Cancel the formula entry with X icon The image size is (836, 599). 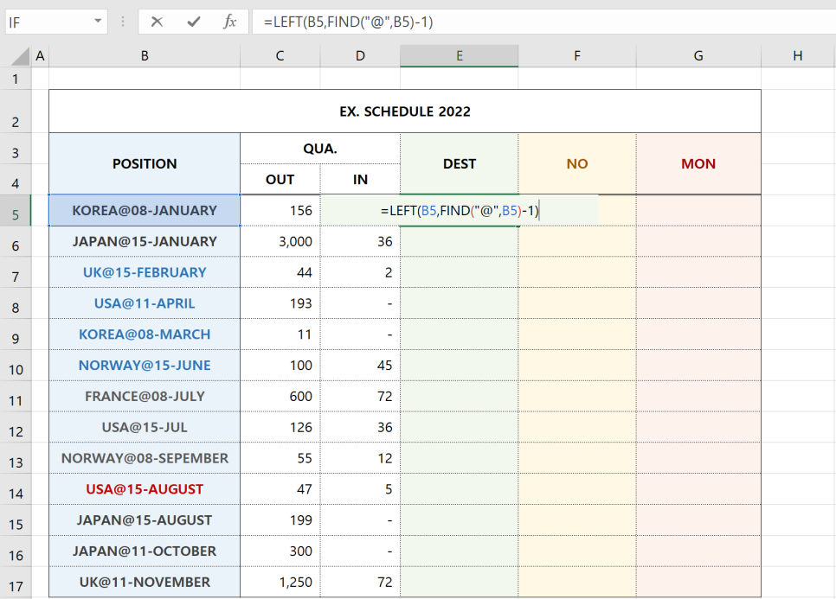(157, 22)
